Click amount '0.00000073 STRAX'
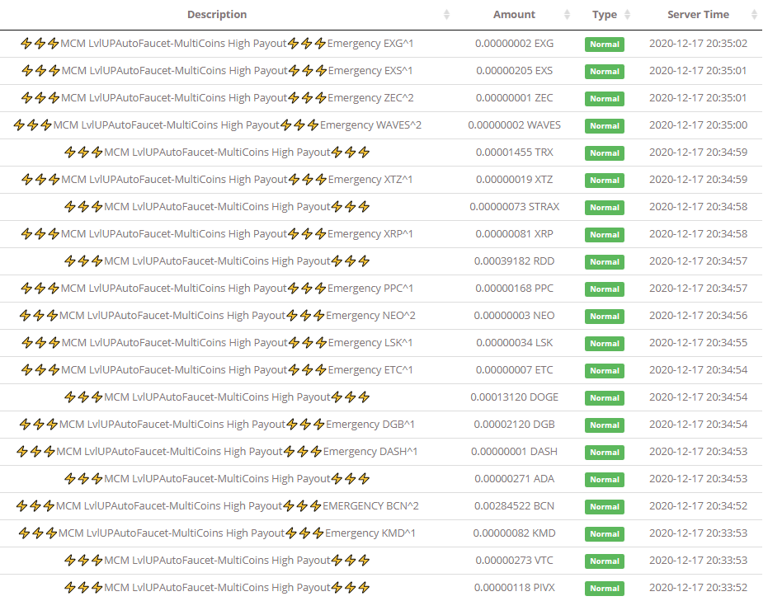This screenshot has height=601, width=768. [x=514, y=207]
